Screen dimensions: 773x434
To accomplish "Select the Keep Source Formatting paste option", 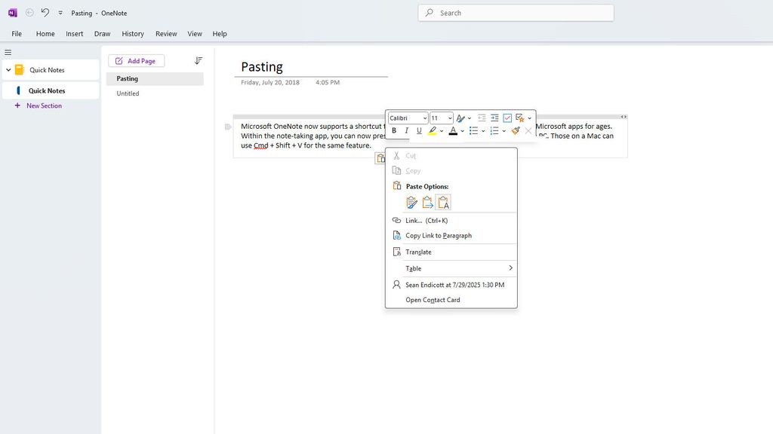I will [x=411, y=202].
